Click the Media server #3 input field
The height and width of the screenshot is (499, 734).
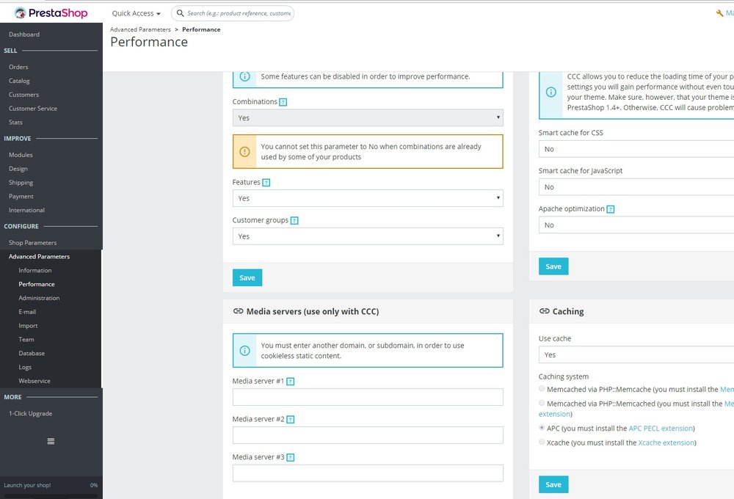pyautogui.click(x=368, y=473)
